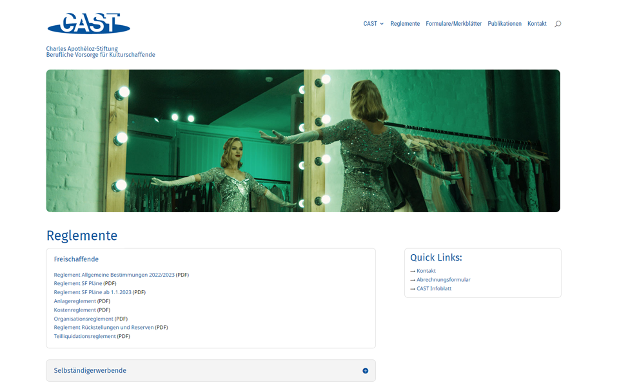
Task: Click the Freischaffende section heading
Action: [76, 259]
